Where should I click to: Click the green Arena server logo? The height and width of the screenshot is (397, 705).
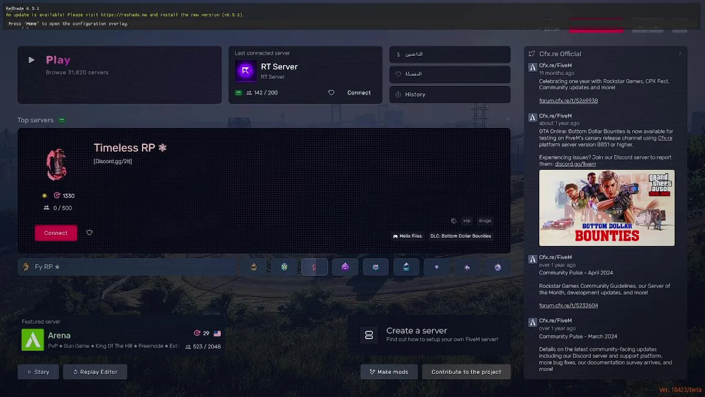click(x=32, y=340)
